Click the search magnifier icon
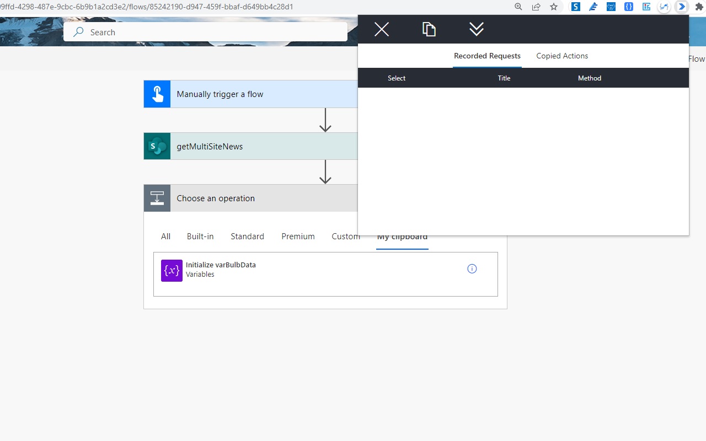Screen dimensions: 706x441 pyautogui.click(x=79, y=32)
